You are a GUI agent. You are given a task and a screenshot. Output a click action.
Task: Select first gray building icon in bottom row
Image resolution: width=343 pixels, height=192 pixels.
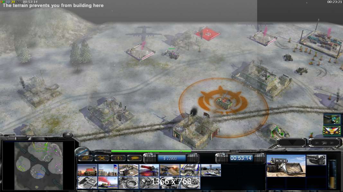87,183
